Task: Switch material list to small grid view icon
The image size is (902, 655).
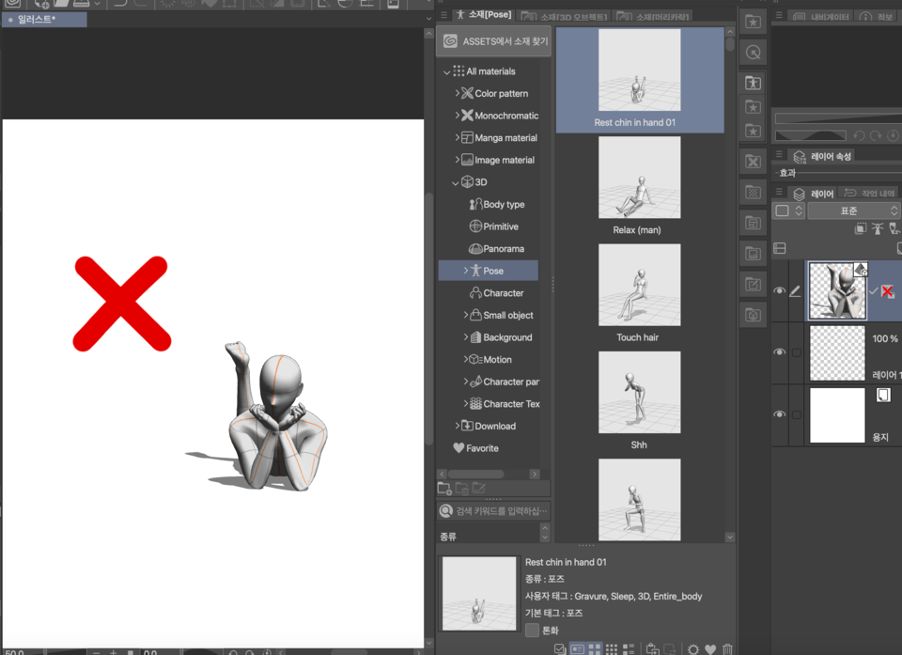Action: click(x=612, y=648)
